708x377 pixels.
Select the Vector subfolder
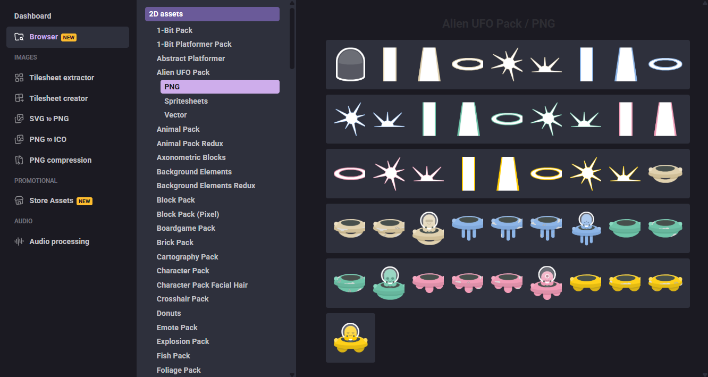click(175, 115)
